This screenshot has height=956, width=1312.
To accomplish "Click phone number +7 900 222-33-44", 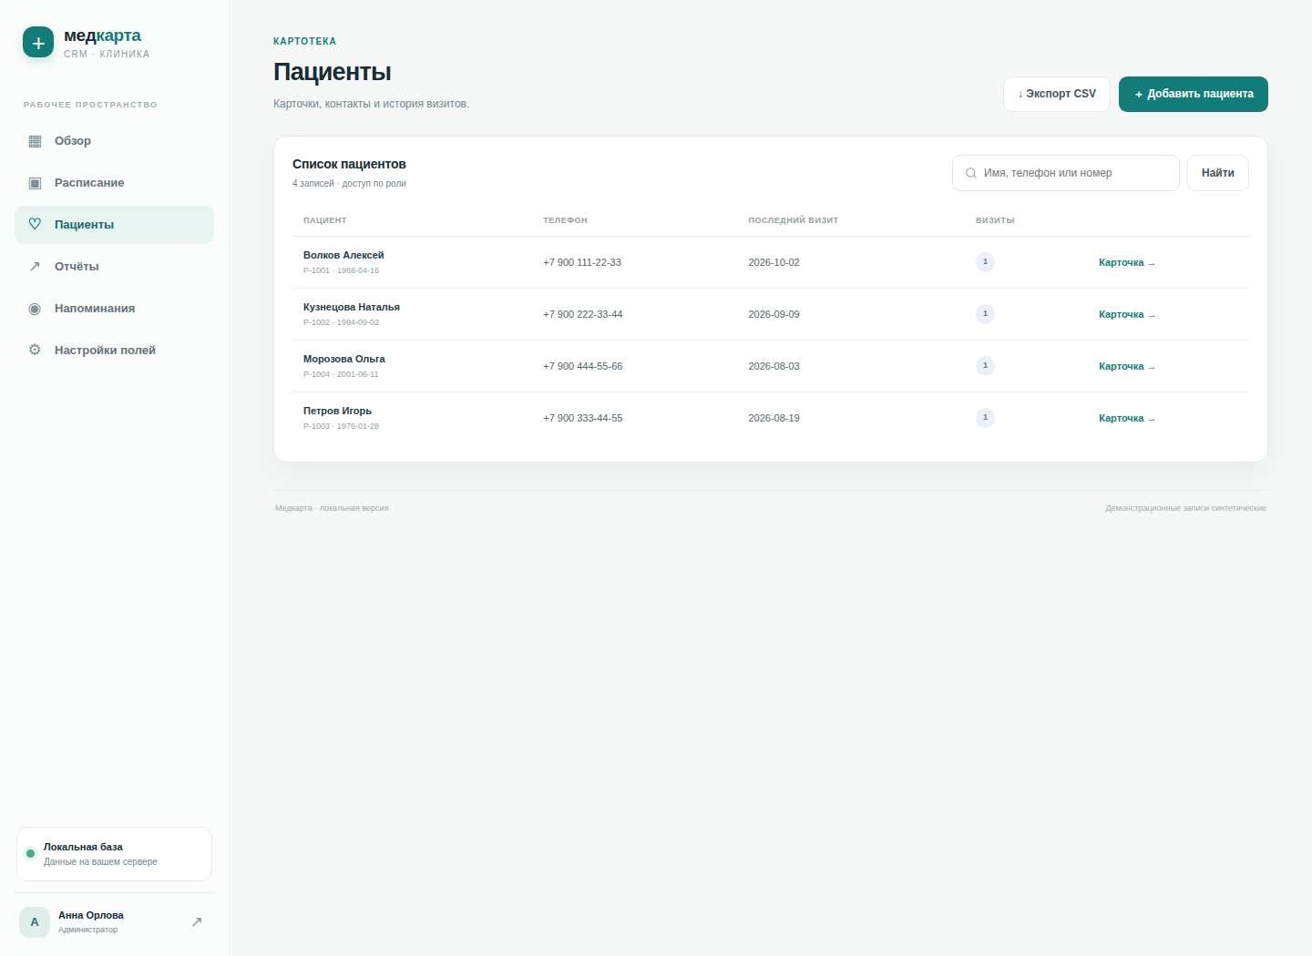I will pyautogui.click(x=583, y=314).
